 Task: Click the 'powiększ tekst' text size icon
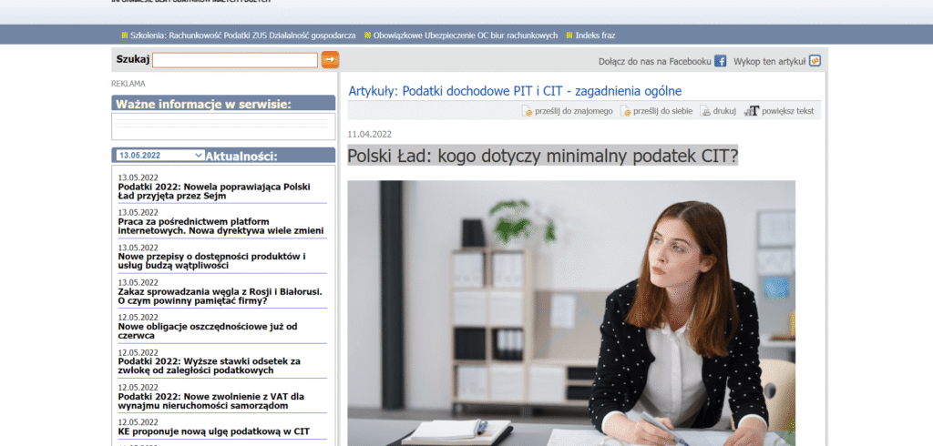point(752,111)
